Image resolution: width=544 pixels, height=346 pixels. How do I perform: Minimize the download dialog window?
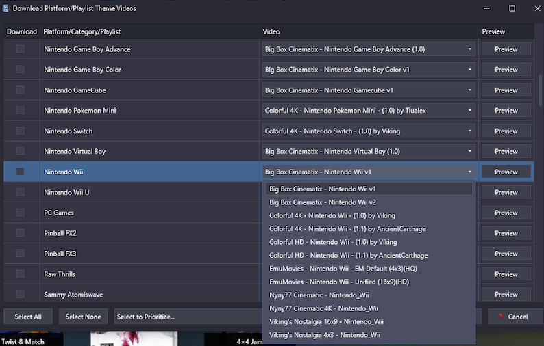click(x=486, y=8)
